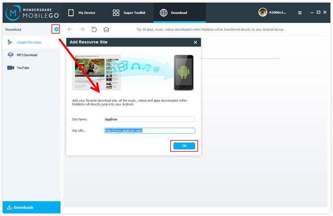
Task: Click the Tip text about transfers
Action: (210, 30)
